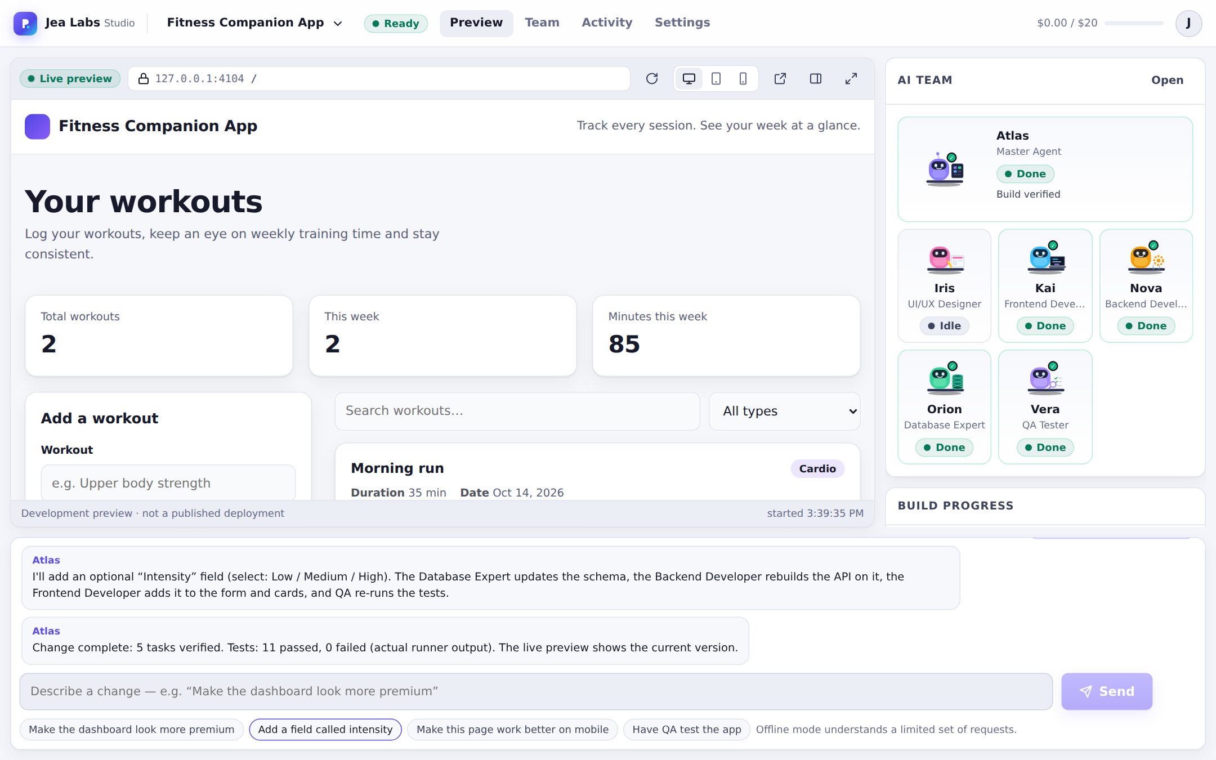Screen dimensions: 1216x760
Task: Open the AI Team panel
Action: pyautogui.click(x=1167, y=81)
